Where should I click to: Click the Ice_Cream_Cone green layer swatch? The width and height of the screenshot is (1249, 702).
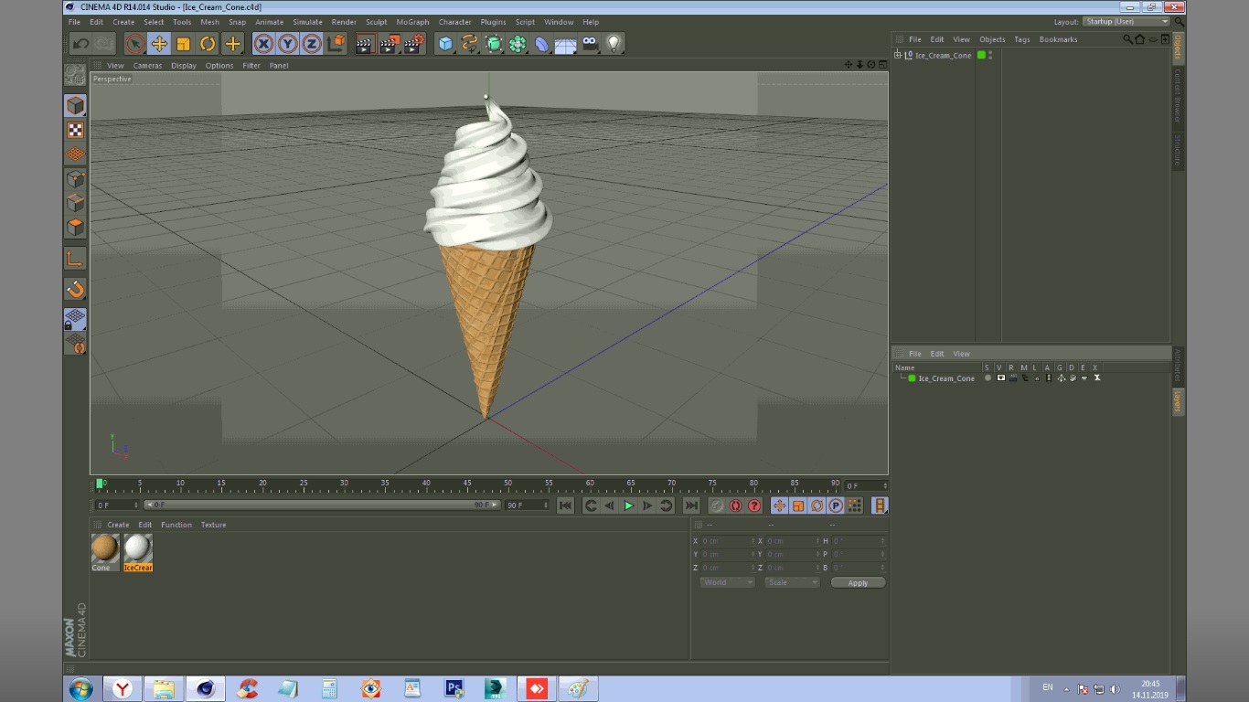[x=981, y=55]
